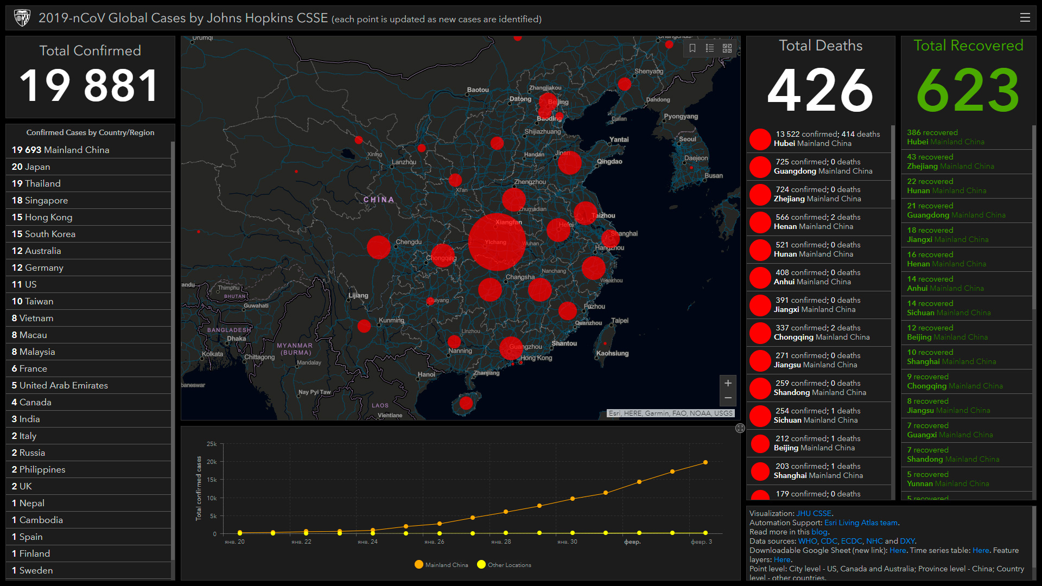This screenshot has width=1042, height=586.
Task: Select Mainland China in country list
Action: tap(61, 150)
